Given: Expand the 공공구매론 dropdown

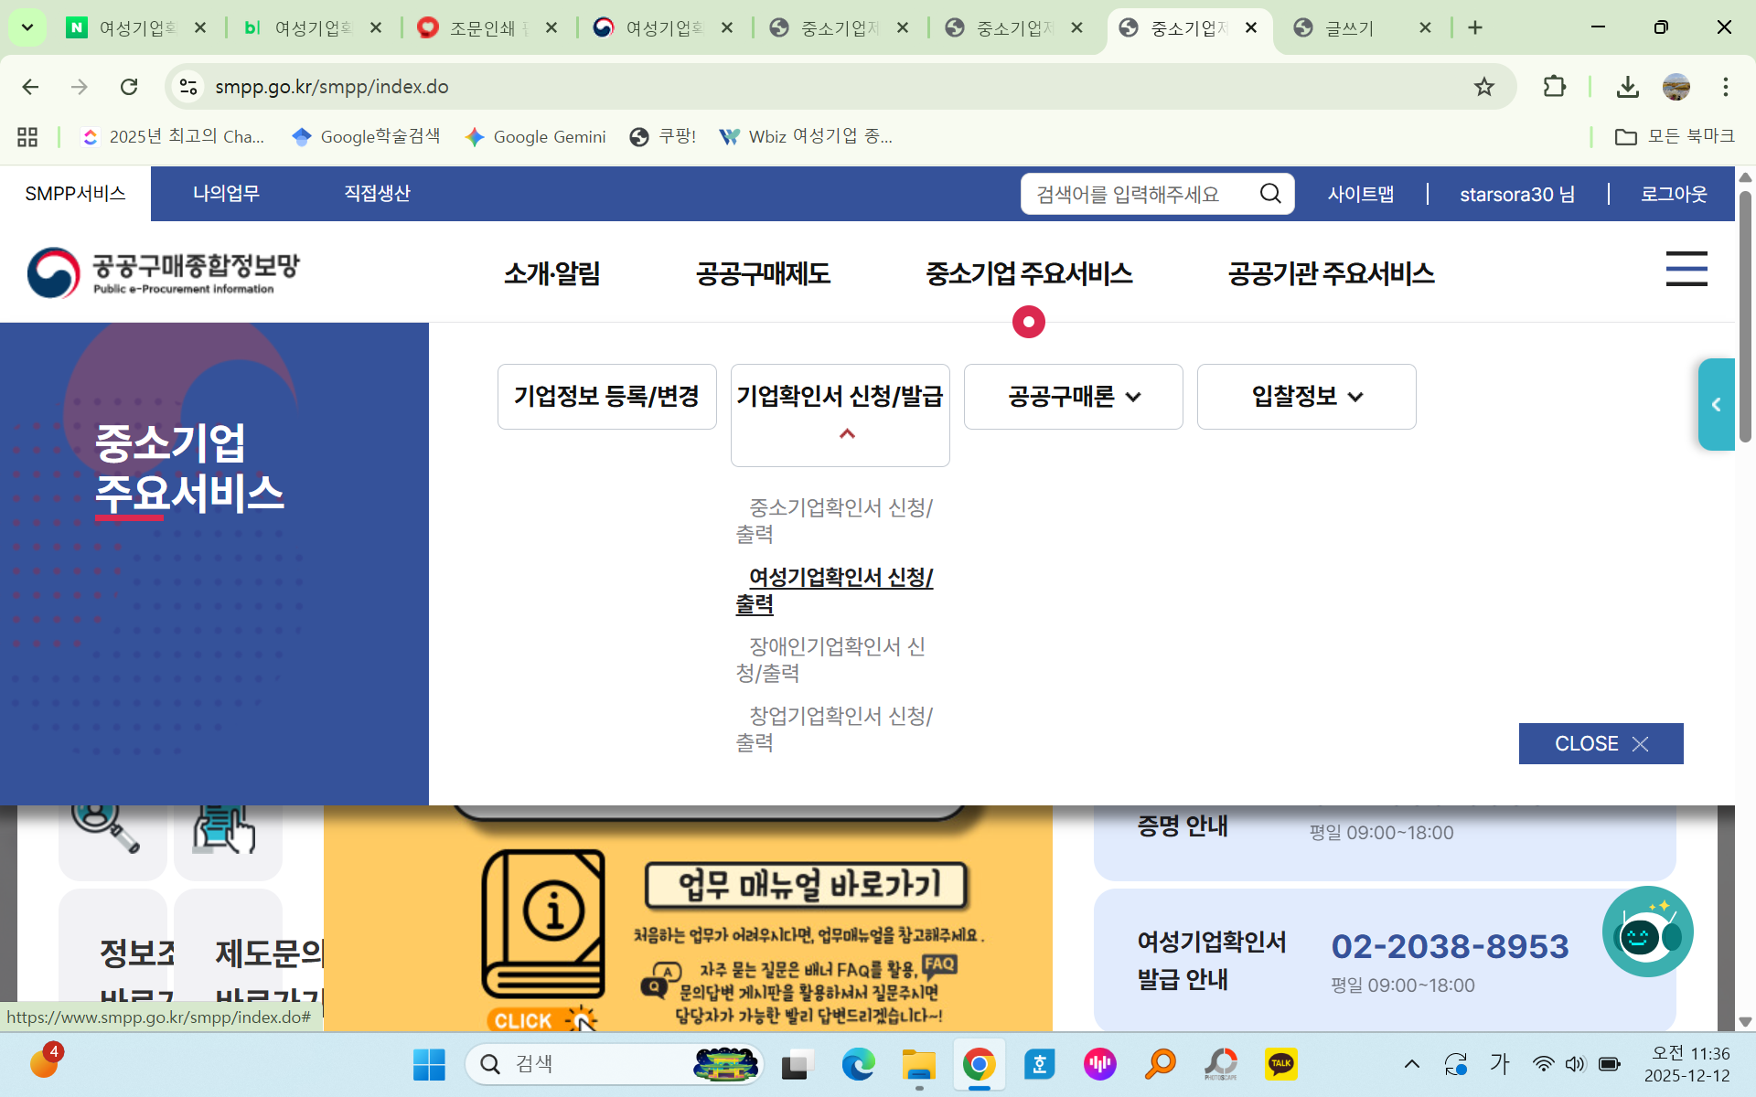Looking at the screenshot, I should [x=1073, y=397].
